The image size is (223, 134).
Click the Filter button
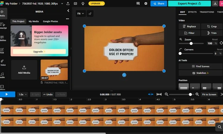189,33
